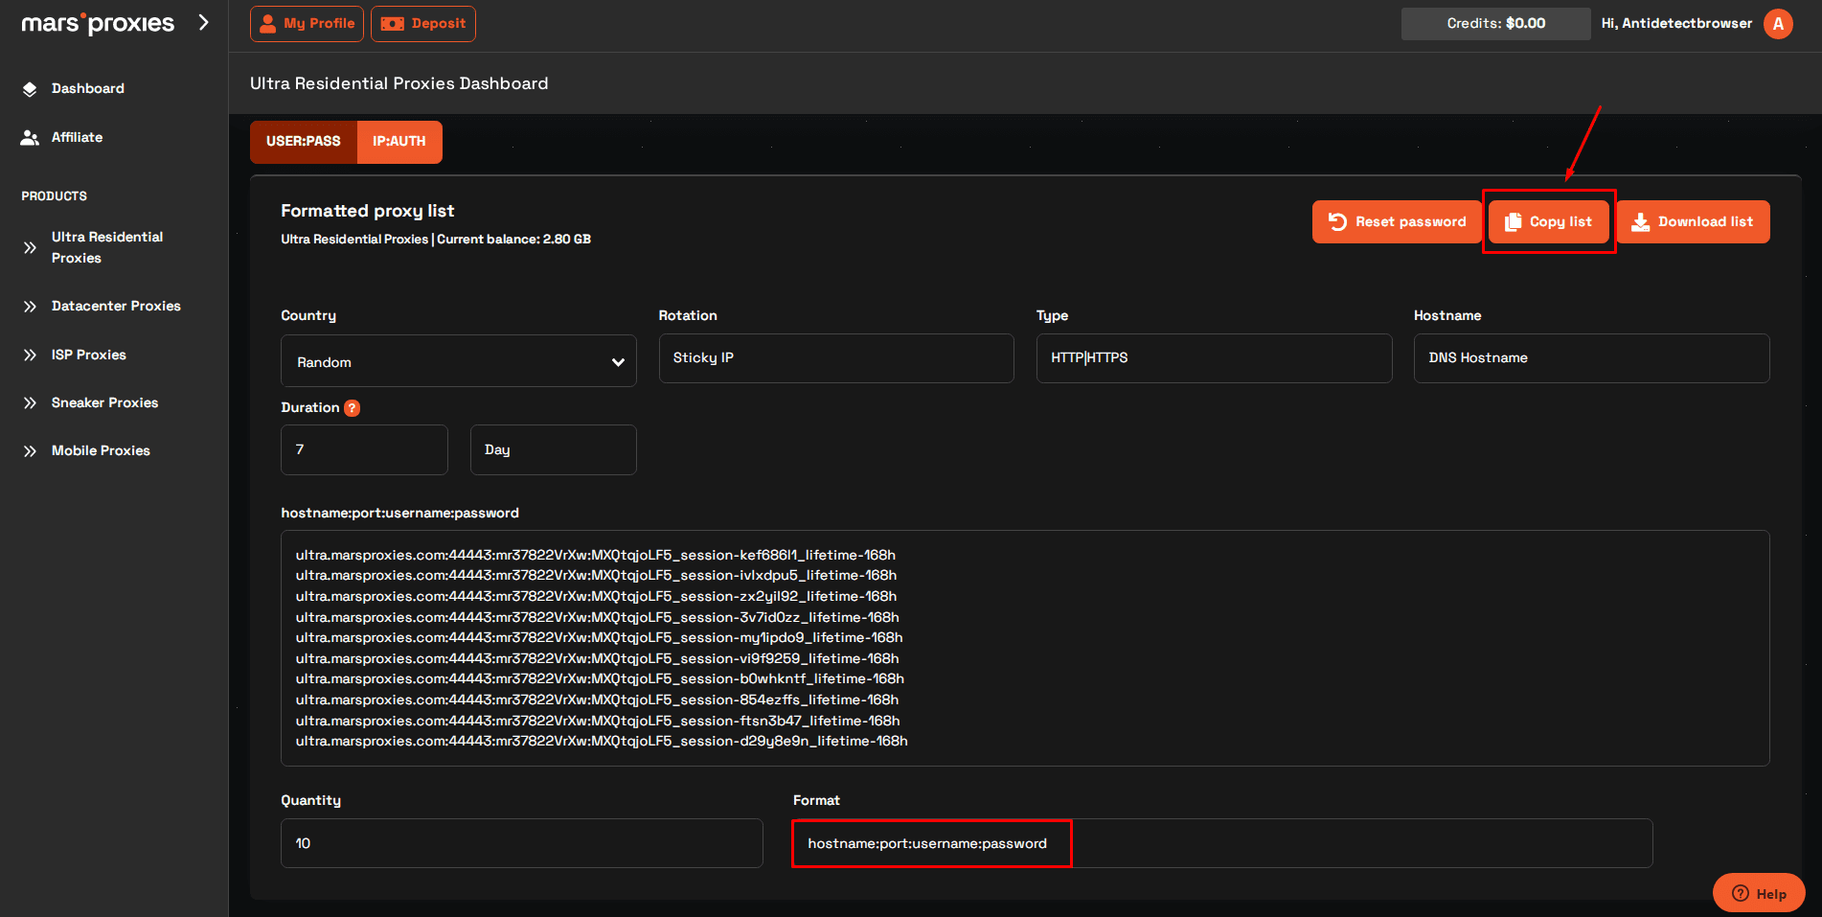Viewport: 1822px width, 917px height.
Task: Switch to USER:PASS tab
Action: coord(304,142)
